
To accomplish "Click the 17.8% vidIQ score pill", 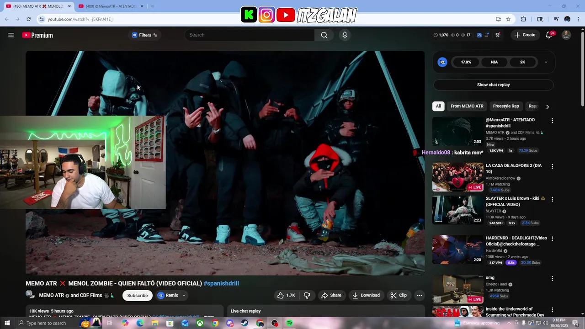I will (466, 62).
